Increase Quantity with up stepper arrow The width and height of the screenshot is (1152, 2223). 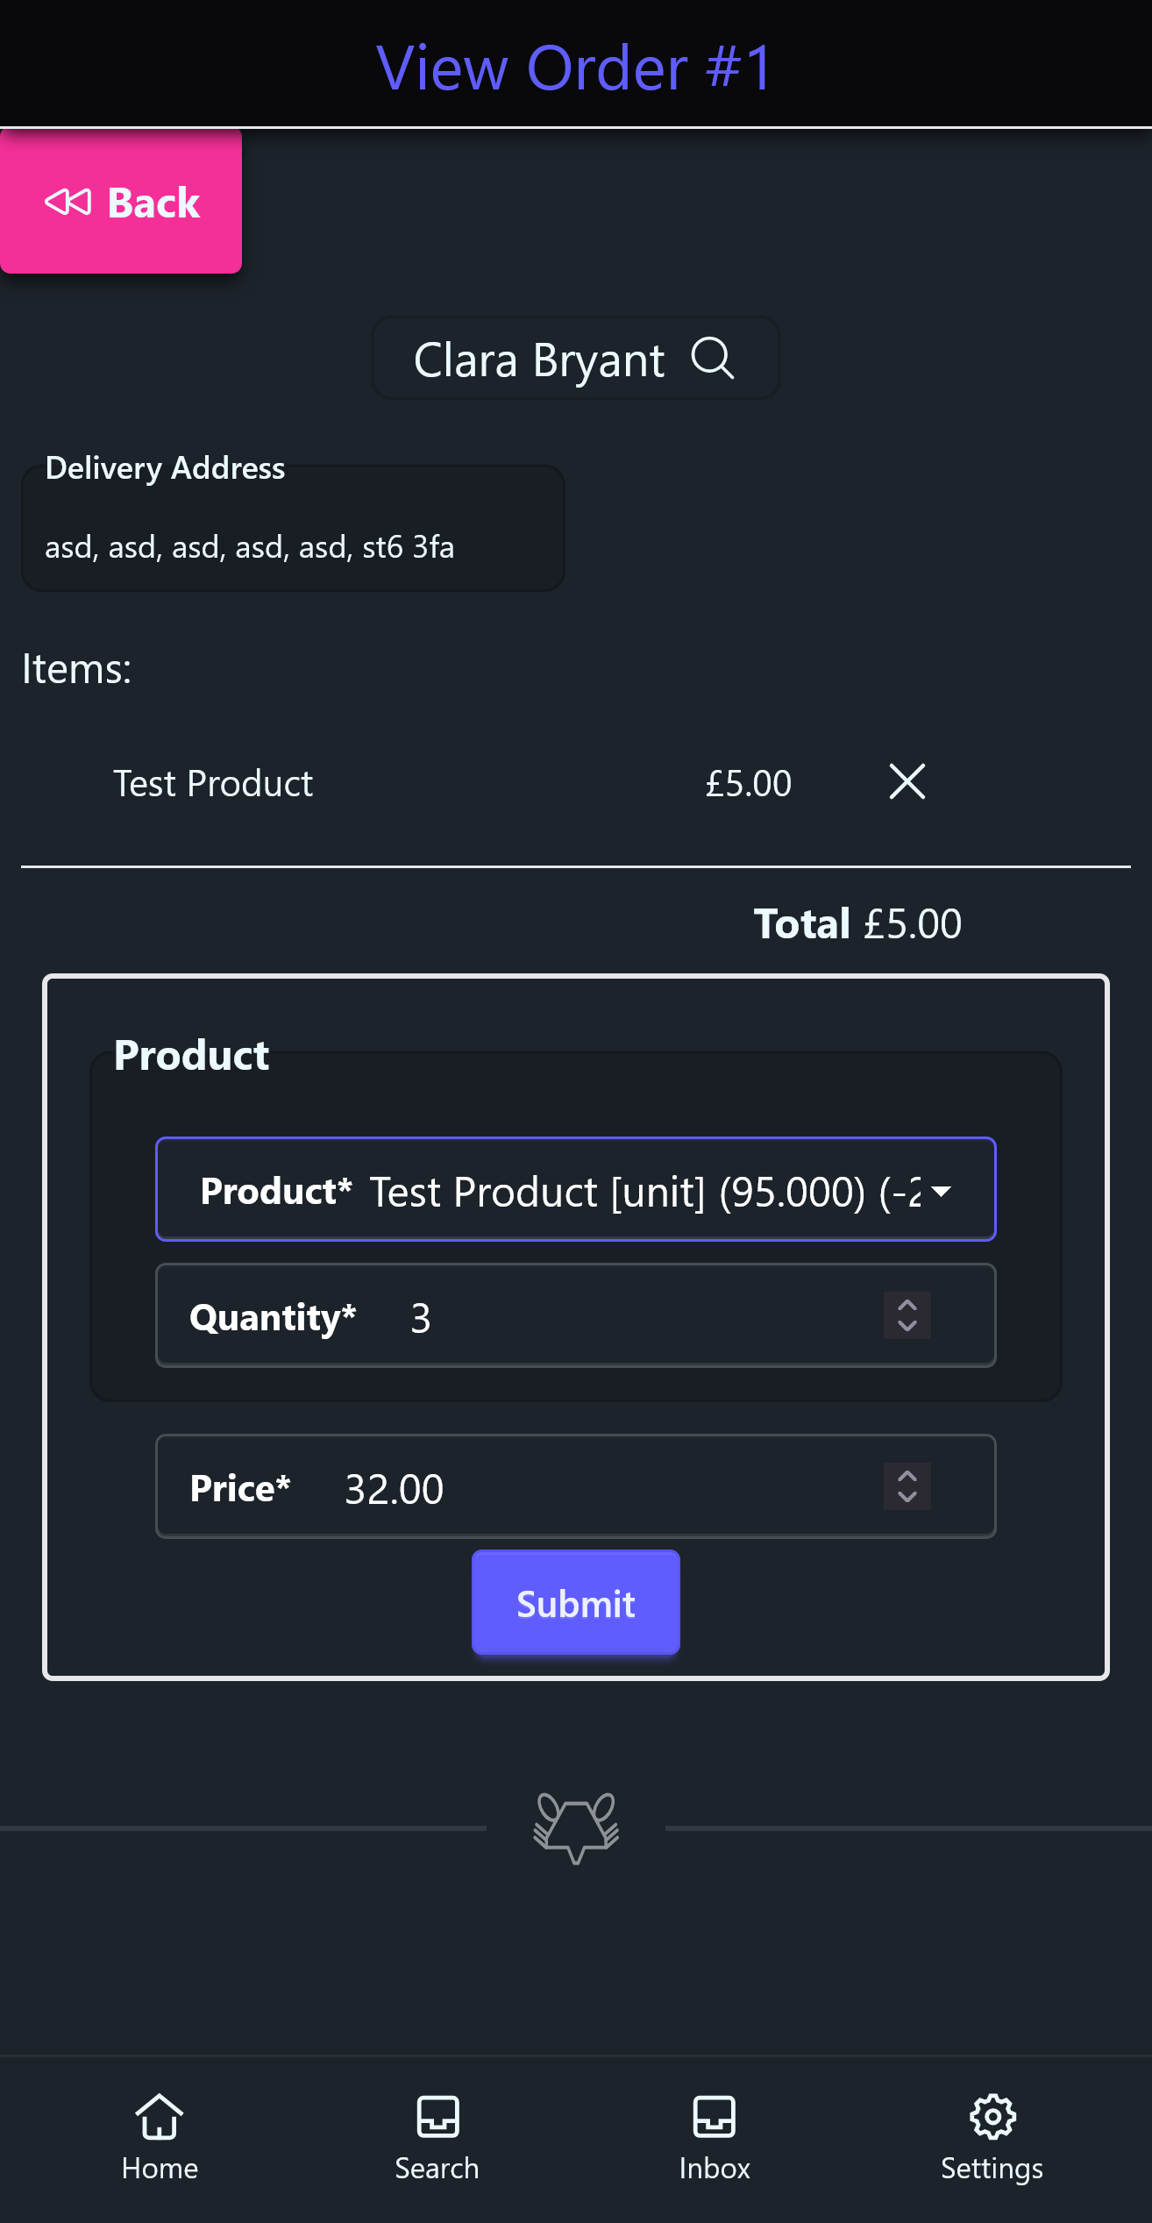coord(907,1305)
